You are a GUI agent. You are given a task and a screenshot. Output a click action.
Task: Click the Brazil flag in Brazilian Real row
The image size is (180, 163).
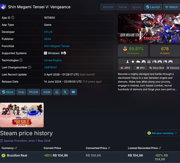[4, 156]
